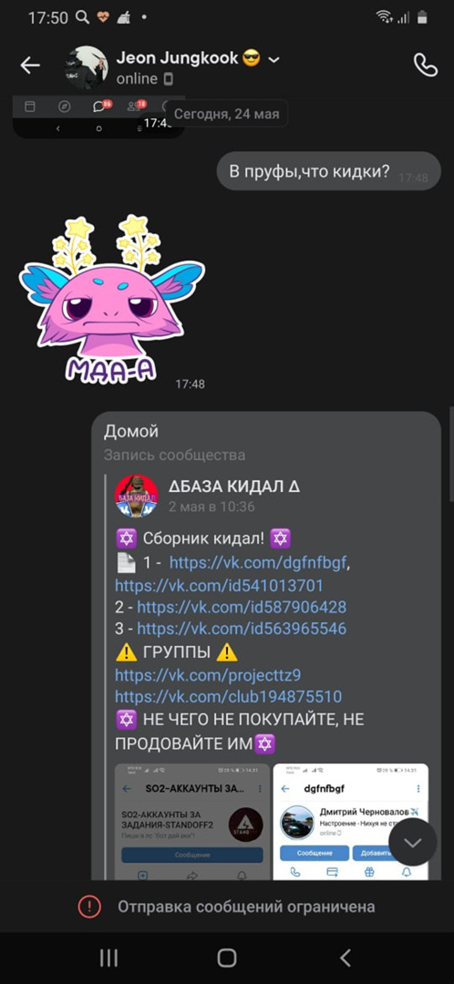
Task: Expand the chevron next to Jeon Jungkook
Action: (273, 59)
